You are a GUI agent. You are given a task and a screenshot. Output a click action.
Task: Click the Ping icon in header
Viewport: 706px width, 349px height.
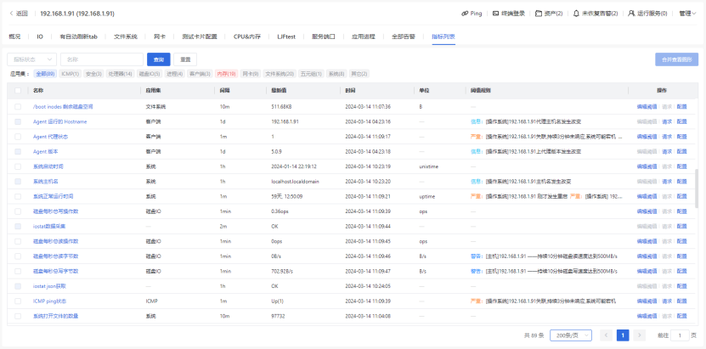[466, 14]
